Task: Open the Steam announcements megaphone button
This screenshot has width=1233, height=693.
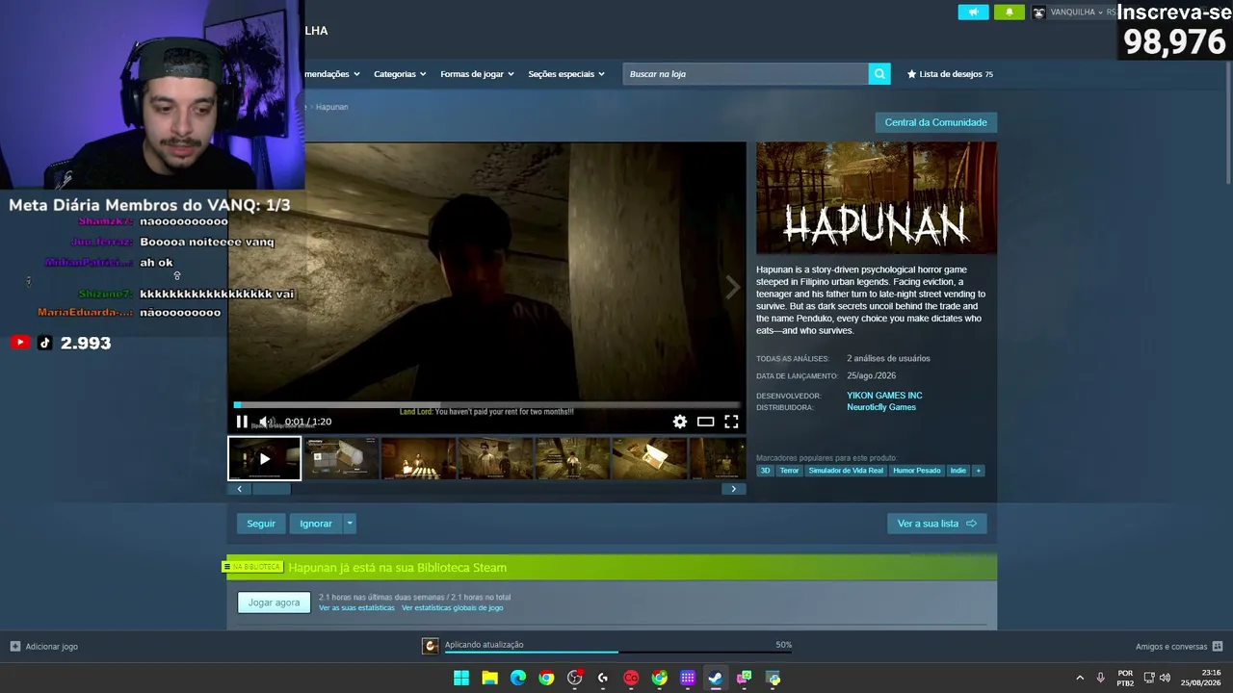Action: click(x=973, y=13)
